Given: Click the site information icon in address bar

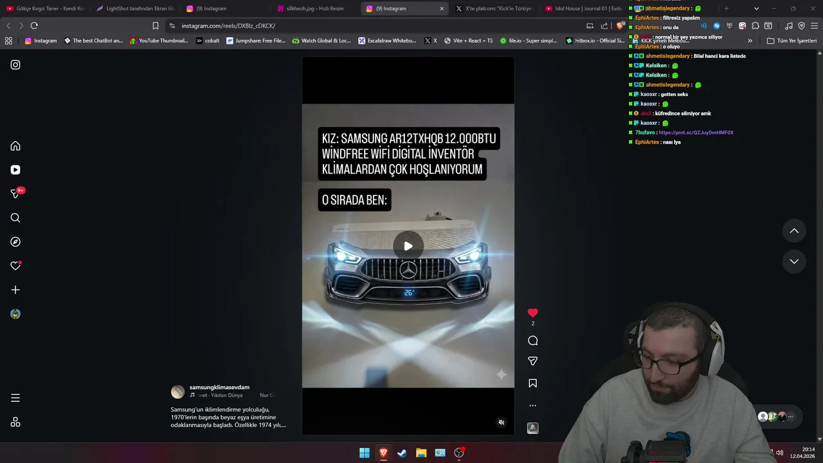Looking at the screenshot, I should [x=172, y=26].
